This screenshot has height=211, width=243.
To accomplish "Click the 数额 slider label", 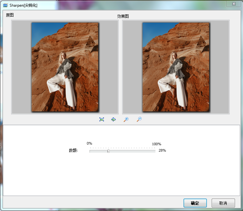I will click(73, 150).
